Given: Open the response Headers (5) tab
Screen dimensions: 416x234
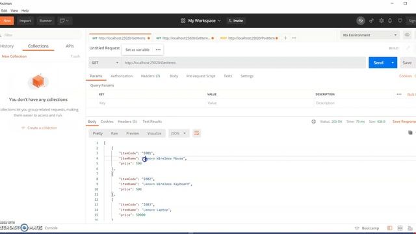Looking at the screenshot, I should tap(127, 122).
